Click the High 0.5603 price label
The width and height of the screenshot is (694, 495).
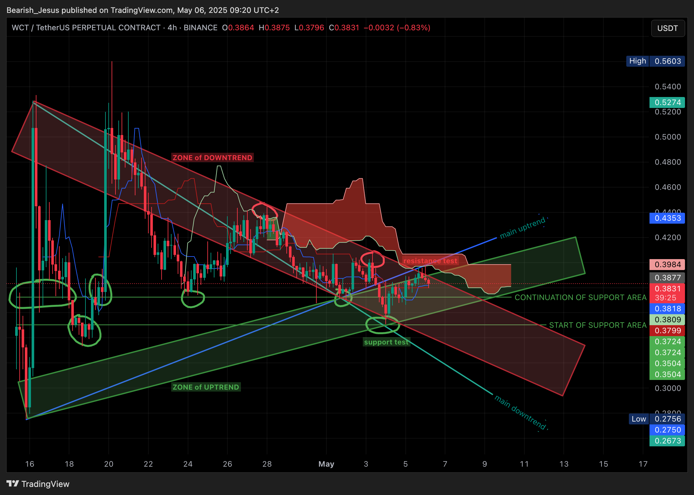pyautogui.click(x=655, y=61)
